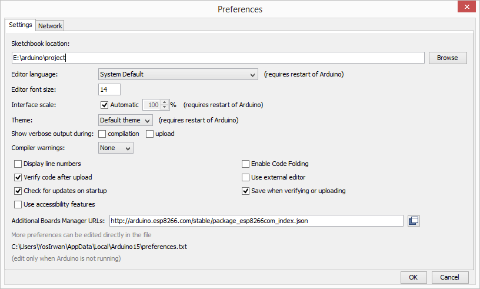Close the Preferences dialog window
The image size is (480, 289).
(x=466, y=8)
